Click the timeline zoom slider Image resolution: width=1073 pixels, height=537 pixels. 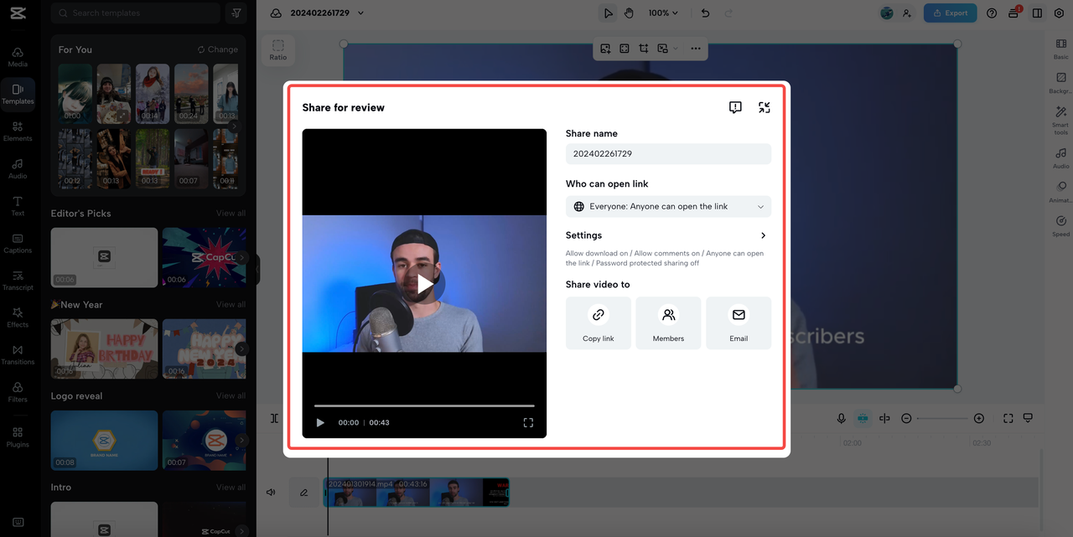pos(942,418)
